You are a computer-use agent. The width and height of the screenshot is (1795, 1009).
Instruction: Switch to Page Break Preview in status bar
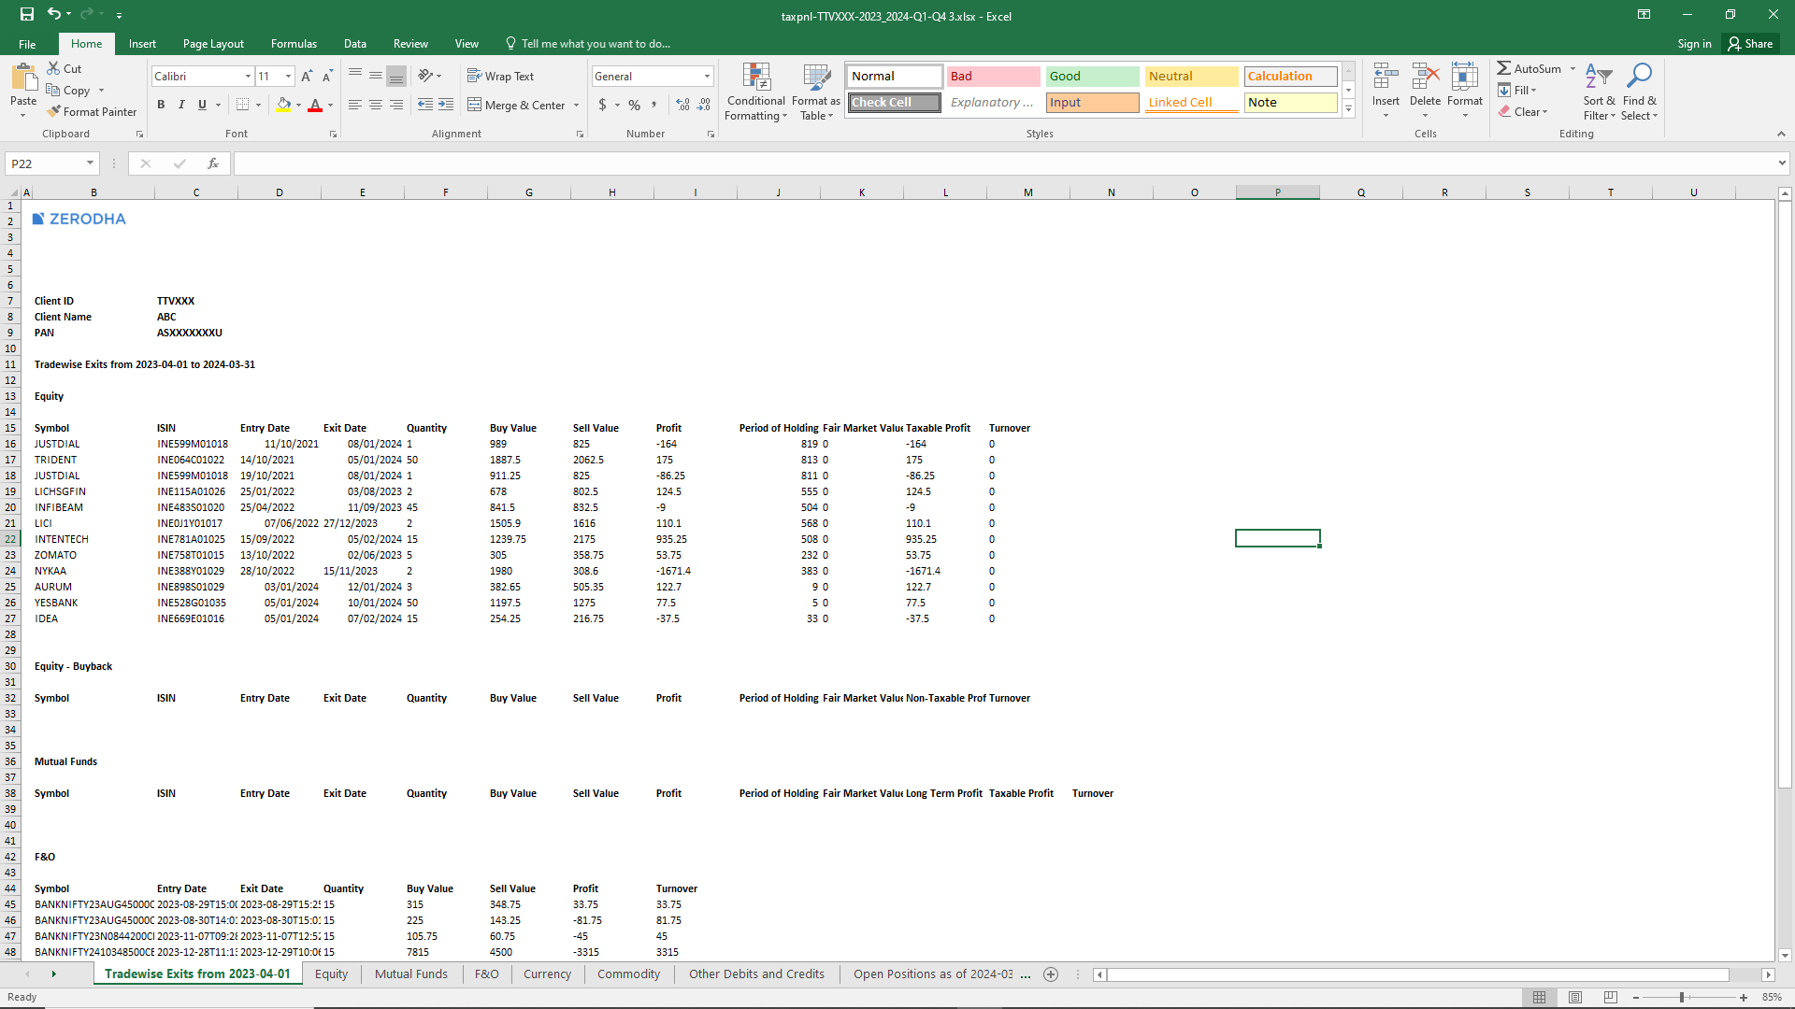(x=1610, y=997)
